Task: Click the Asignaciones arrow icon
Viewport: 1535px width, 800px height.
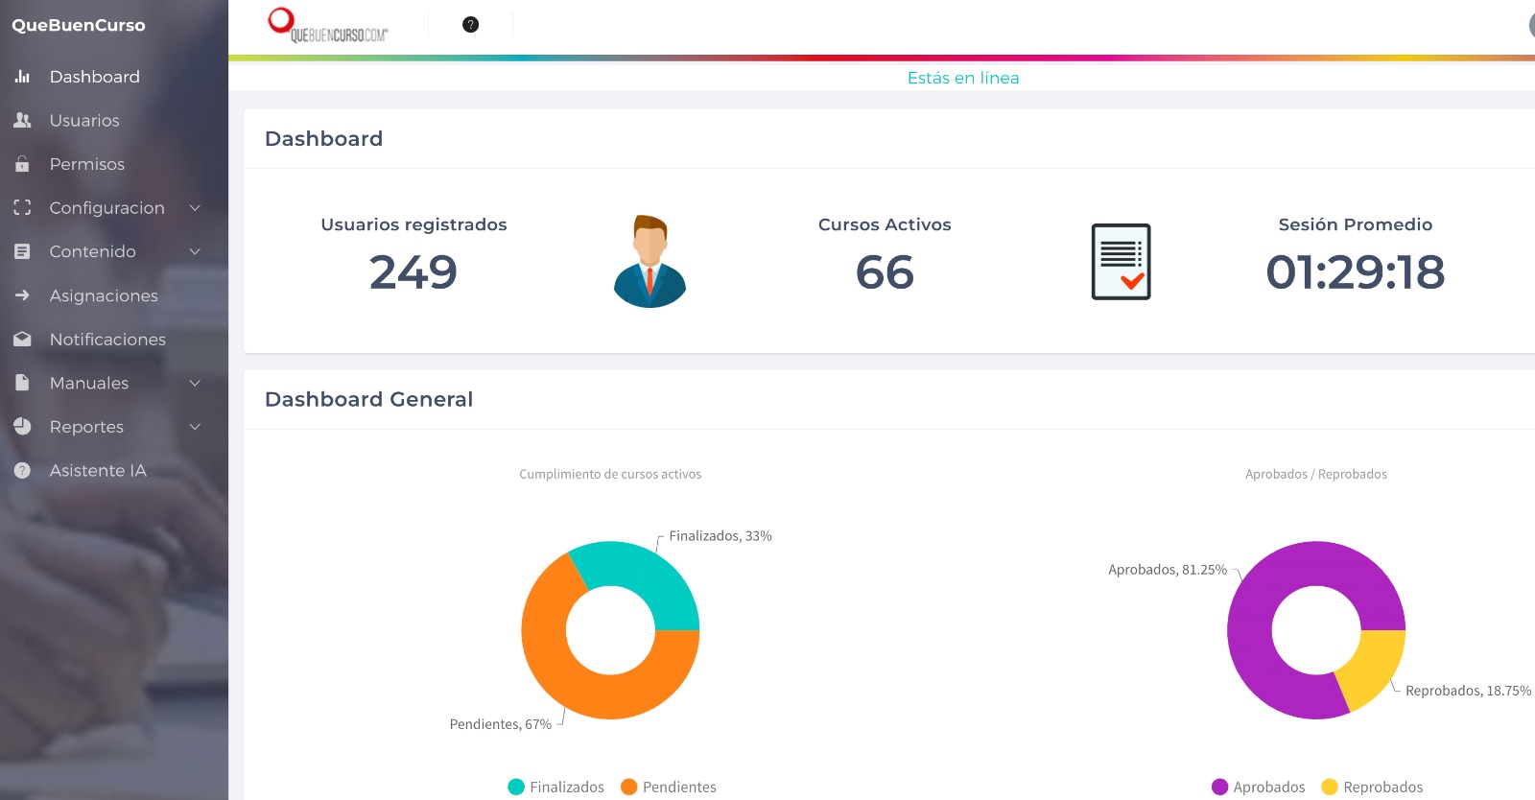Action: (22, 295)
